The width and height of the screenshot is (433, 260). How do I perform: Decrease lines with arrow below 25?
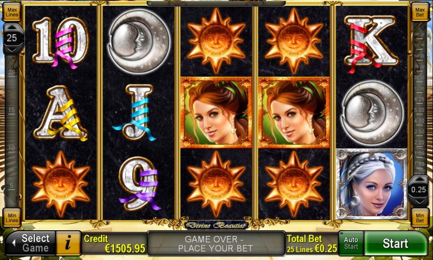point(12,50)
